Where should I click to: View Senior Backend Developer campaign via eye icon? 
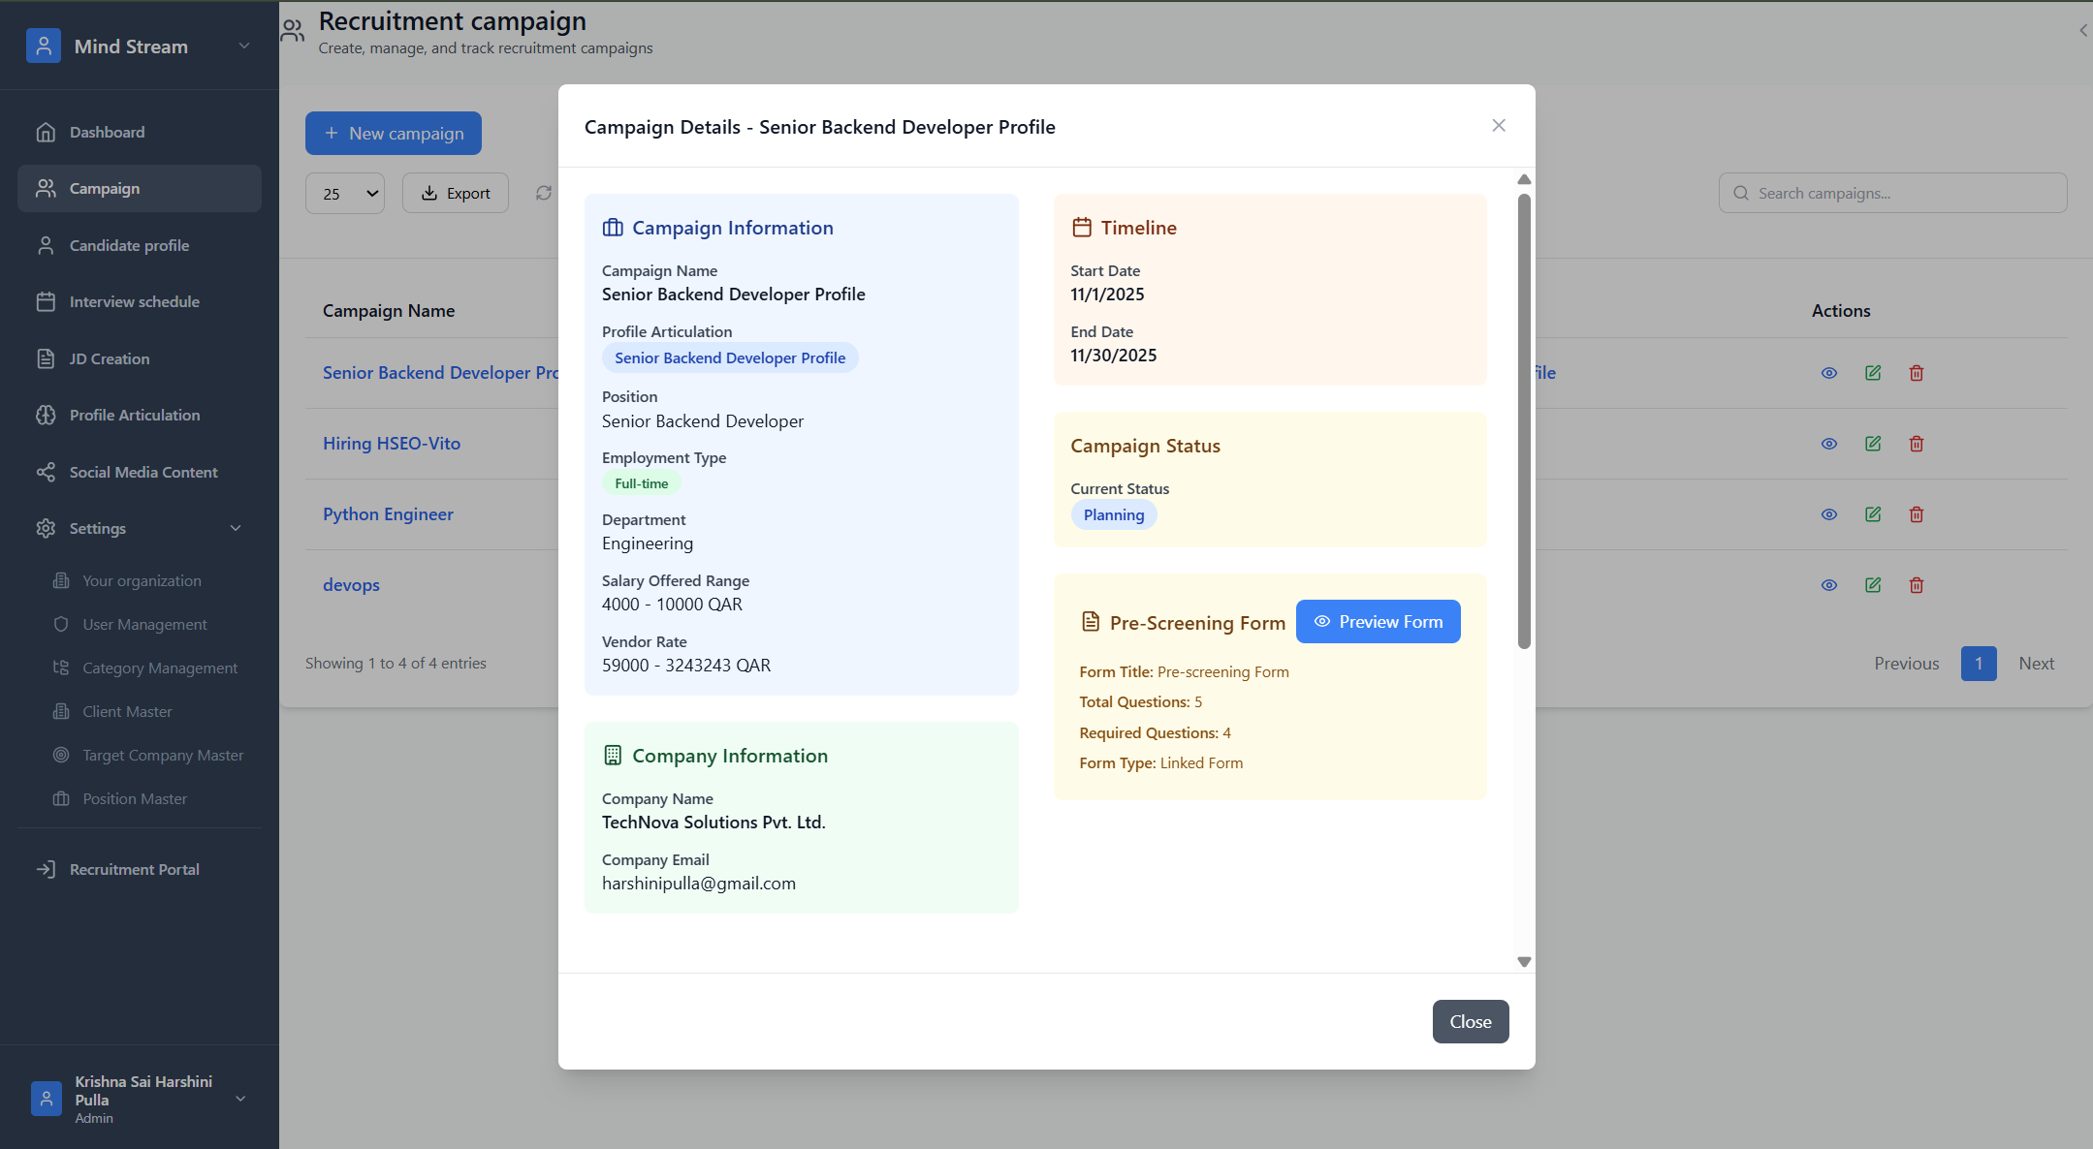(1829, 373)
